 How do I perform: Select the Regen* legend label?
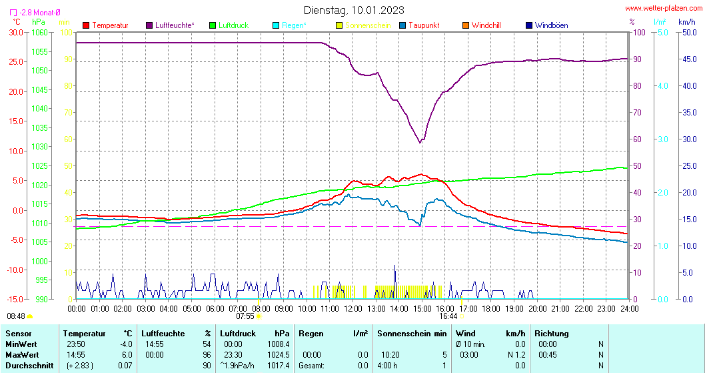click(294, 25)
